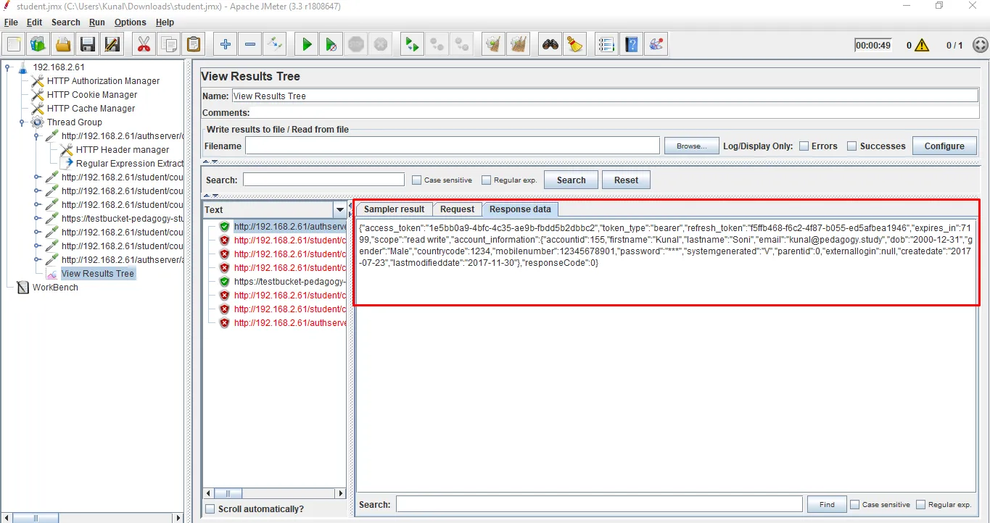Cut the selection with the scissors icon

click(x=144, y=44)
